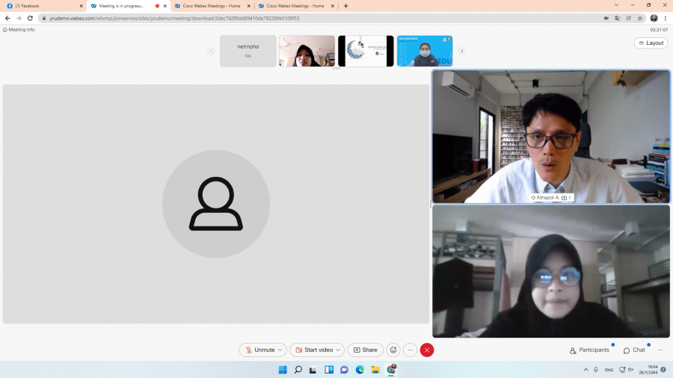Open panel options ellipsis beside Chat

[x=660, y=350]
